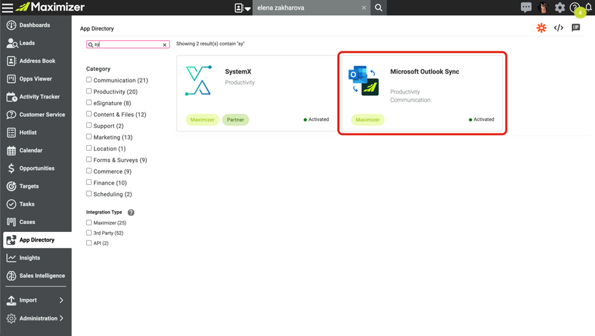Click the magnifier search button in header

click(x=379, y=7)
